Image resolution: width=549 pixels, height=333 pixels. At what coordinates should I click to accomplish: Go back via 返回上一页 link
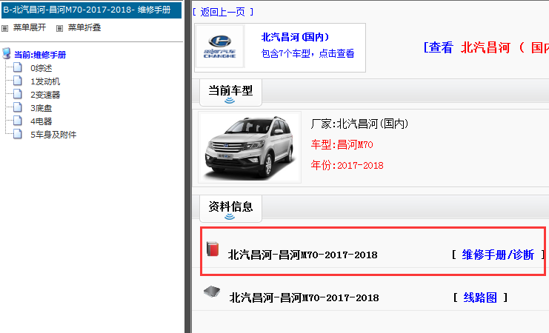223,13
